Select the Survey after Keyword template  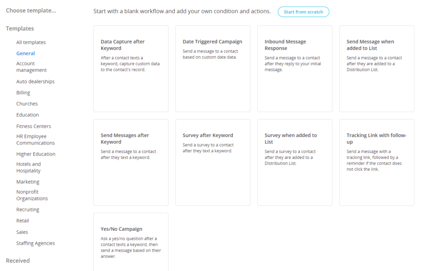pyautogui.click(x=213, y=162)
